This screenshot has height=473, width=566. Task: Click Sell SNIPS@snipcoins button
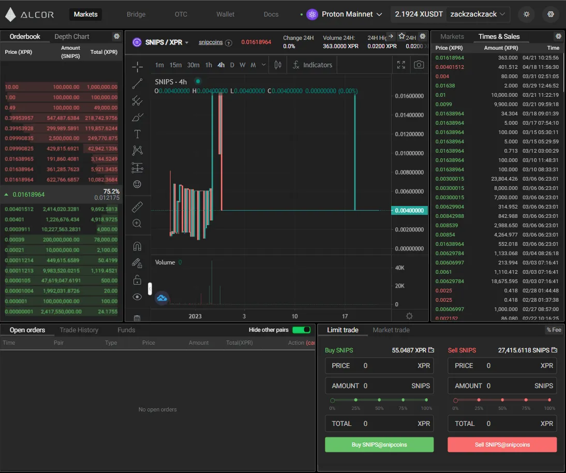click(502, 445)
